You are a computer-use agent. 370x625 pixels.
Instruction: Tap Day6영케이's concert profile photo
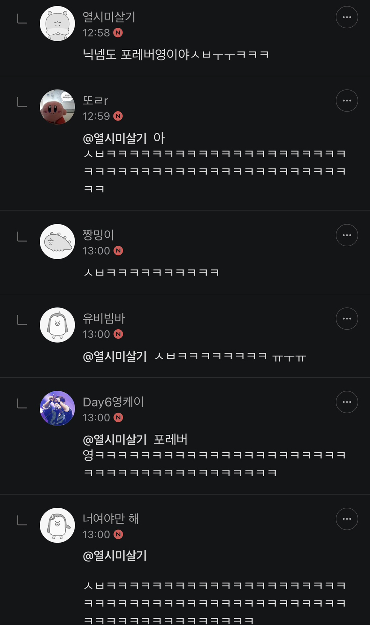tap(57, 408)
